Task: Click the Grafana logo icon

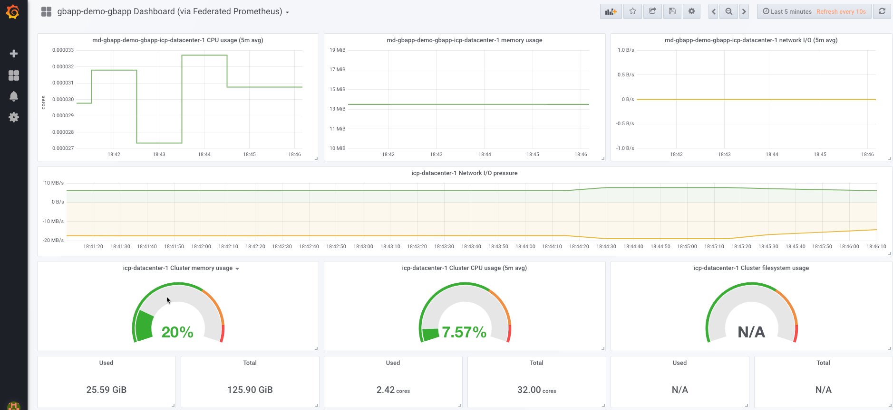Action: (13, 12)
